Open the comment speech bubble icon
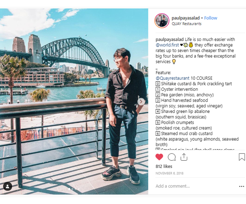246x204 pixels. pyautogui.click(x=172, y=157)
